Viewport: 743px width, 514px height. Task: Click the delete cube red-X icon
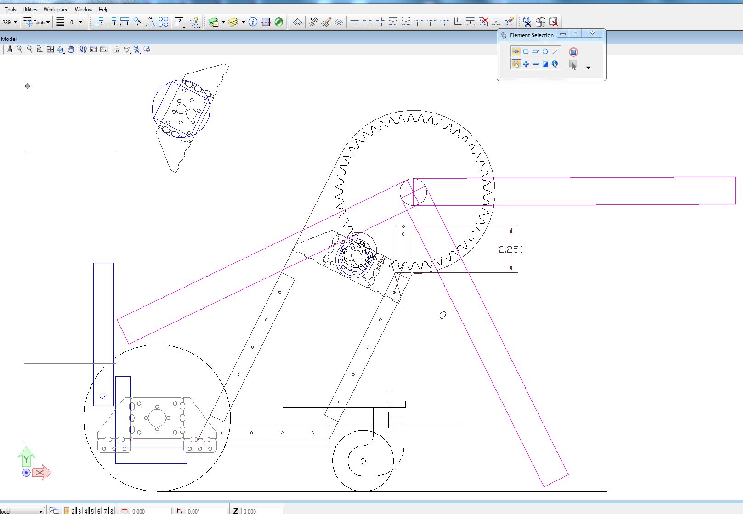[x=554, y=22]
